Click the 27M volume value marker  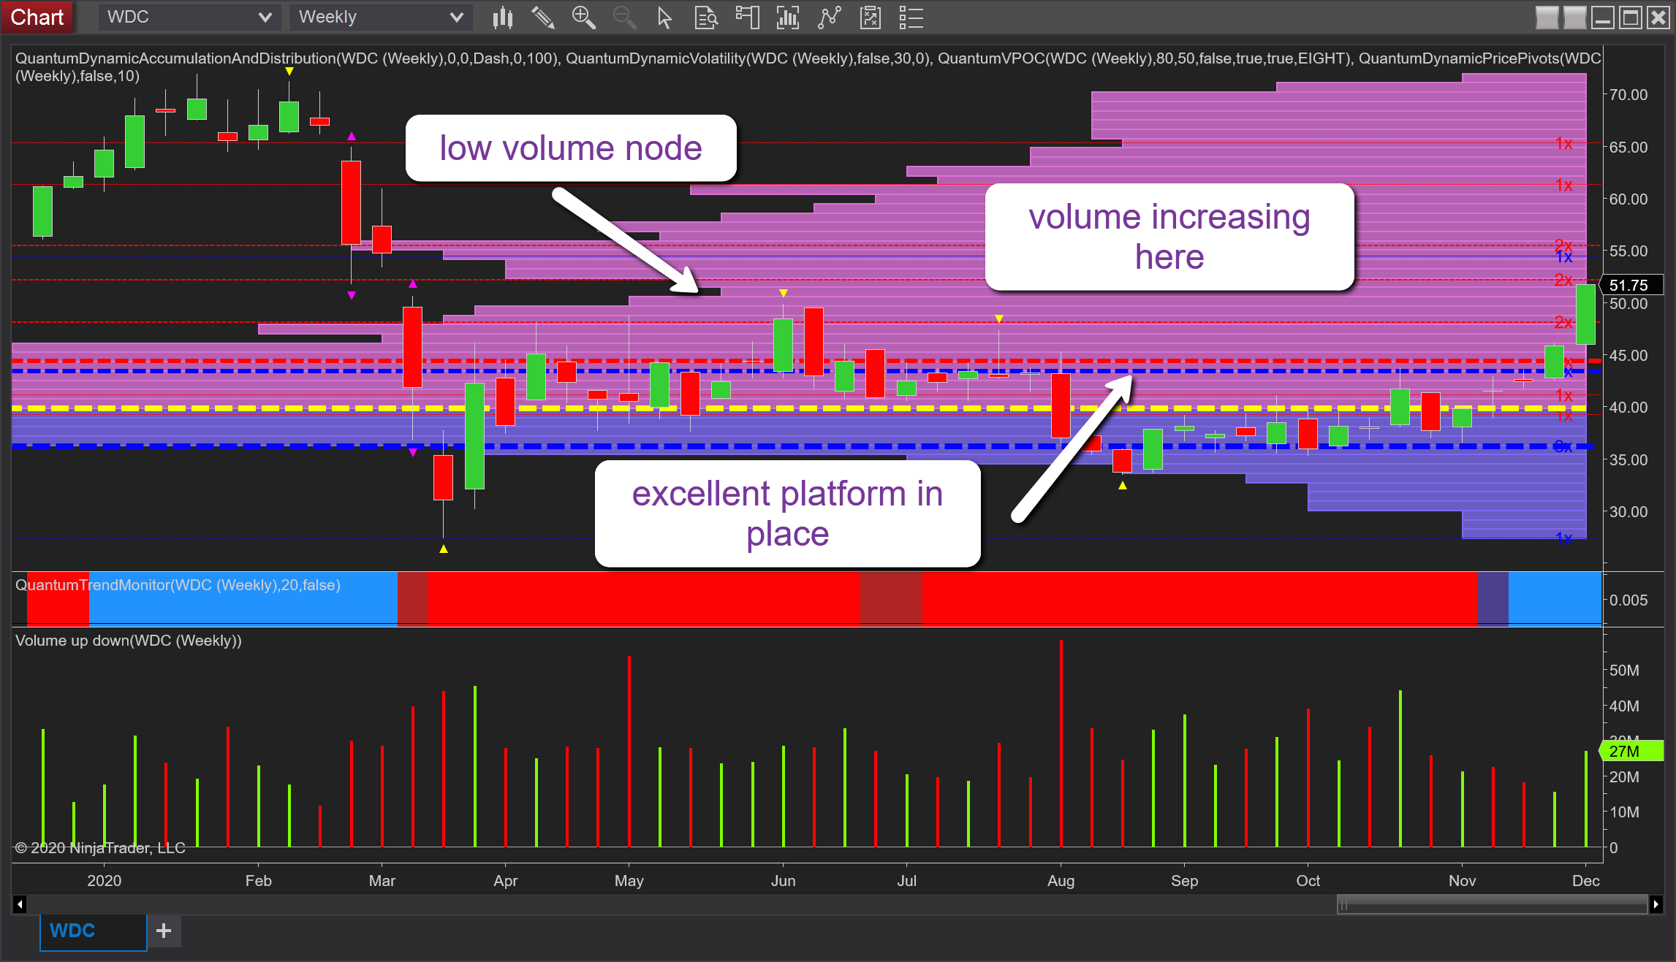pos(1631,751)
